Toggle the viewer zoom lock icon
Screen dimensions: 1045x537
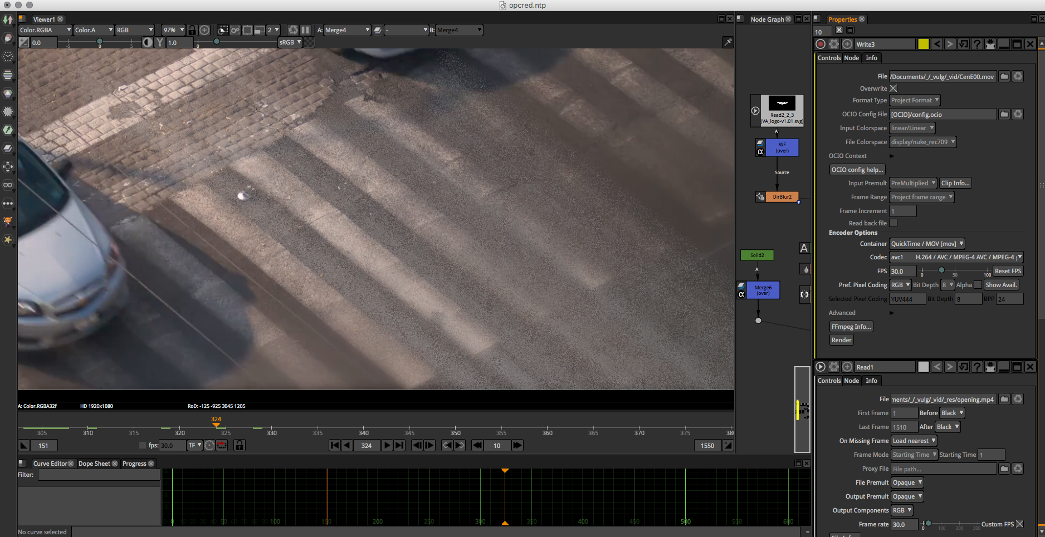click(x=192, y=30)
